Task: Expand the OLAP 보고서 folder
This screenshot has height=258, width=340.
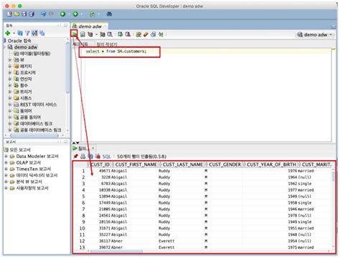Action: point(6,162)
